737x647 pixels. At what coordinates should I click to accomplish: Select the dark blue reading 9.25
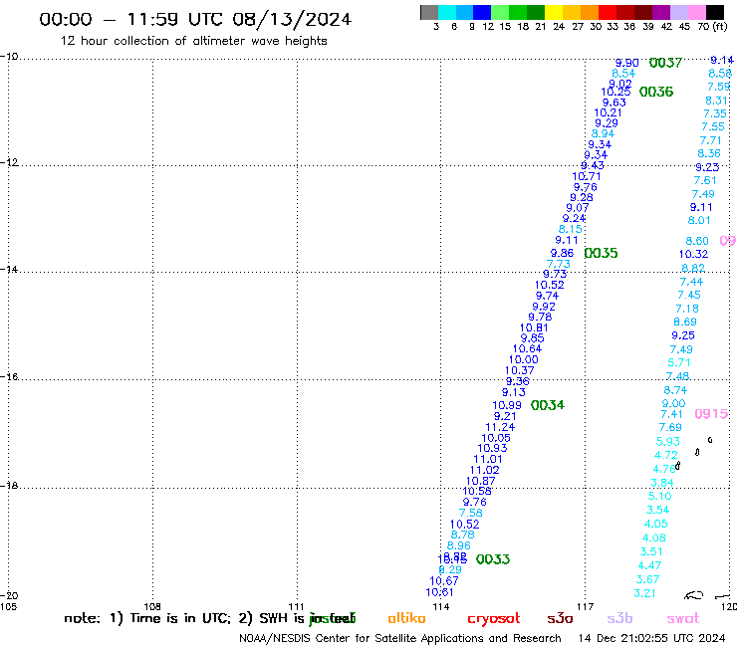point(683,336)
